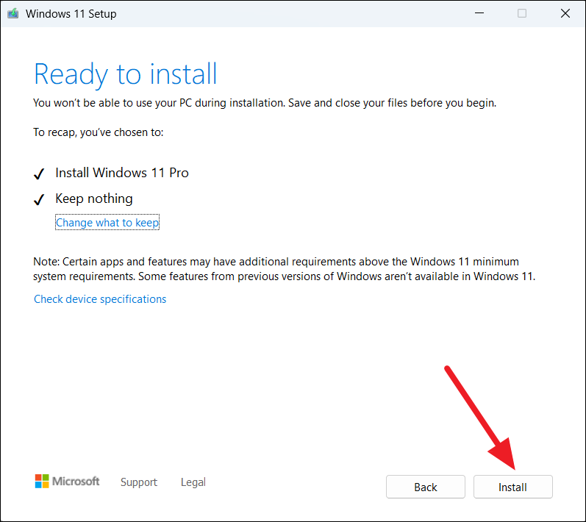
Task: Open the Legal link
Action: [x=193, y=482]
